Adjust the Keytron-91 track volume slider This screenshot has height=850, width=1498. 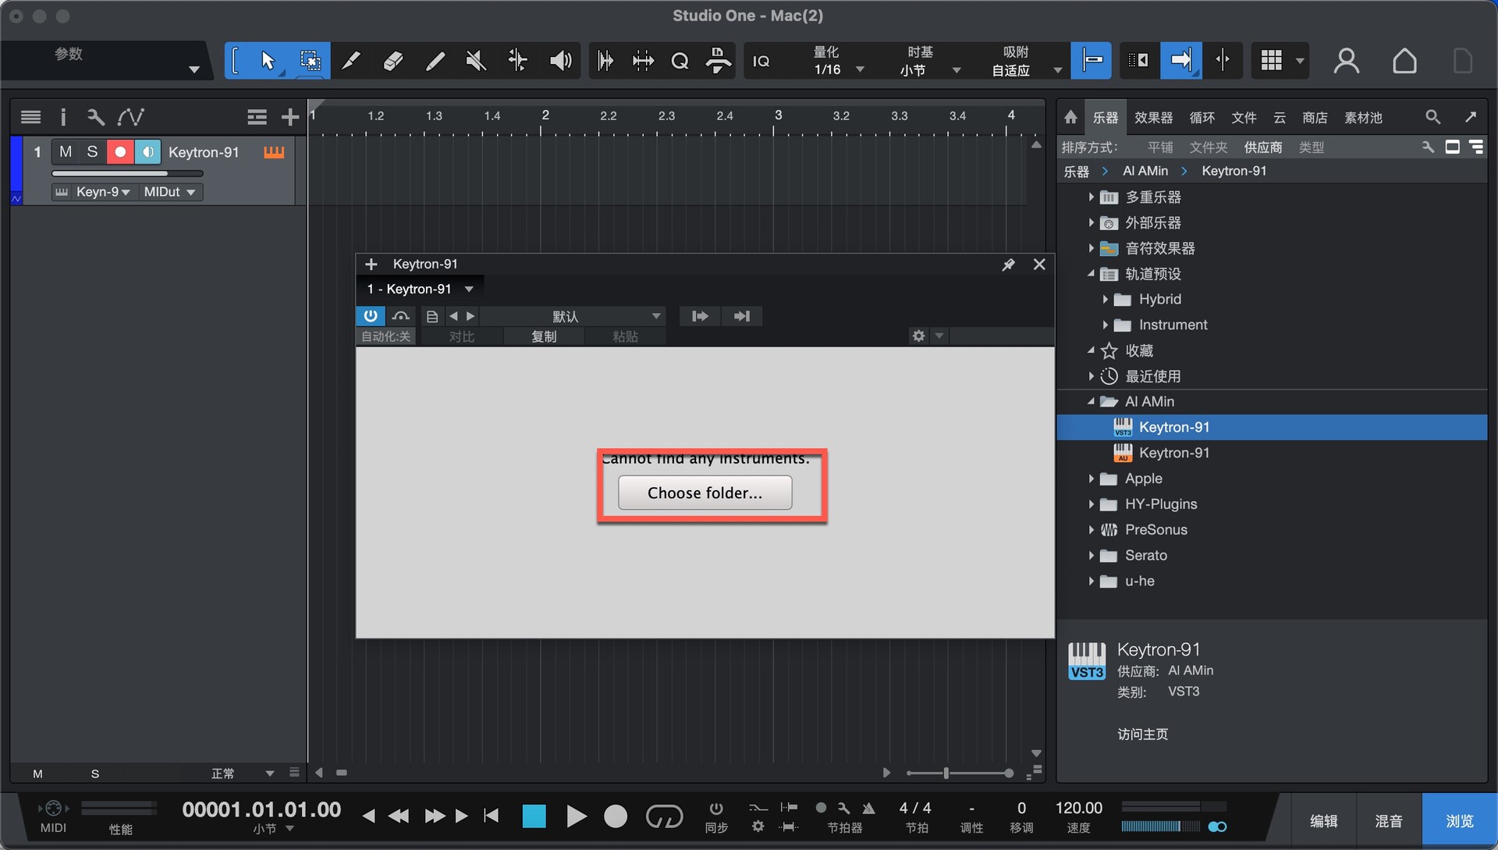click(127, 173)
